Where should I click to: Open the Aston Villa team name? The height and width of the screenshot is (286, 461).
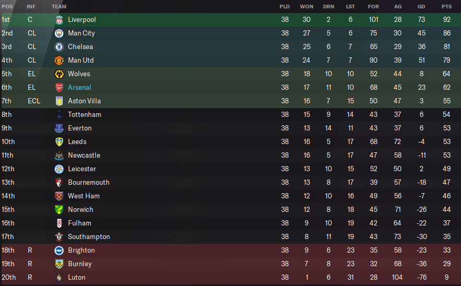pos(84,101)
